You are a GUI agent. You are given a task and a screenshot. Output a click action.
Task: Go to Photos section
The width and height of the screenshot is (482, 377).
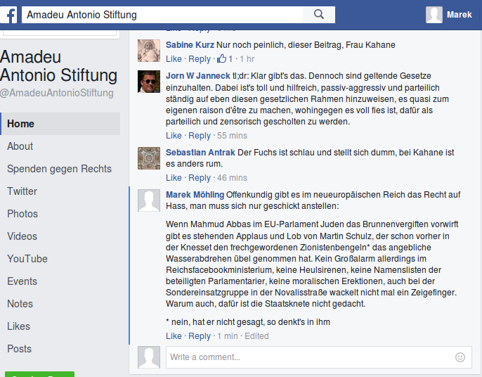coord(22,214)
